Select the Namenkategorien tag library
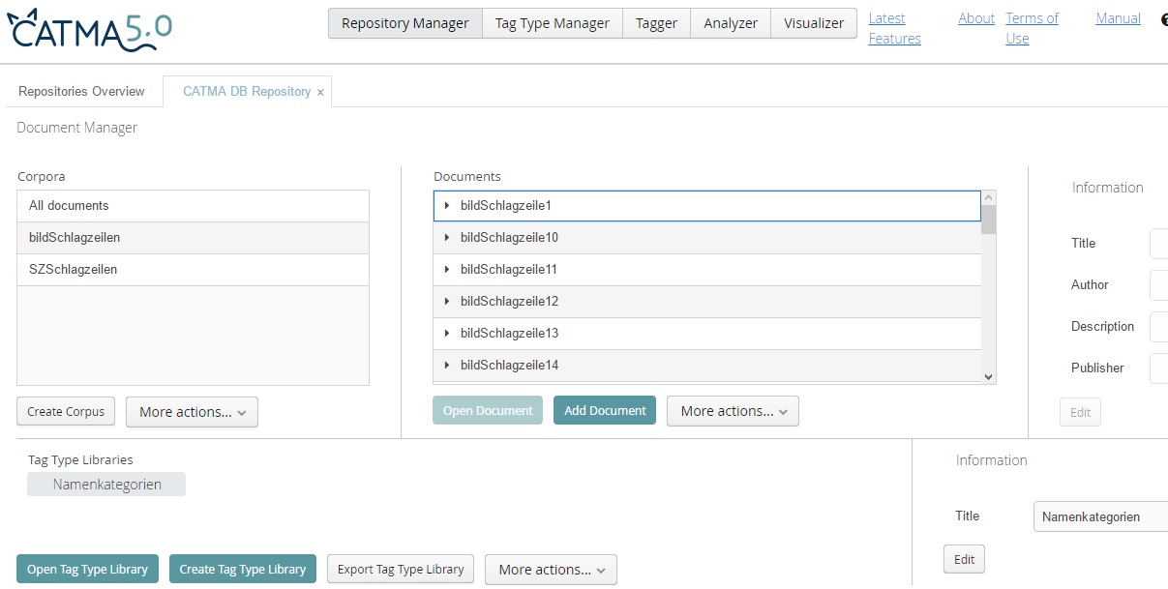 click(106, 485)
